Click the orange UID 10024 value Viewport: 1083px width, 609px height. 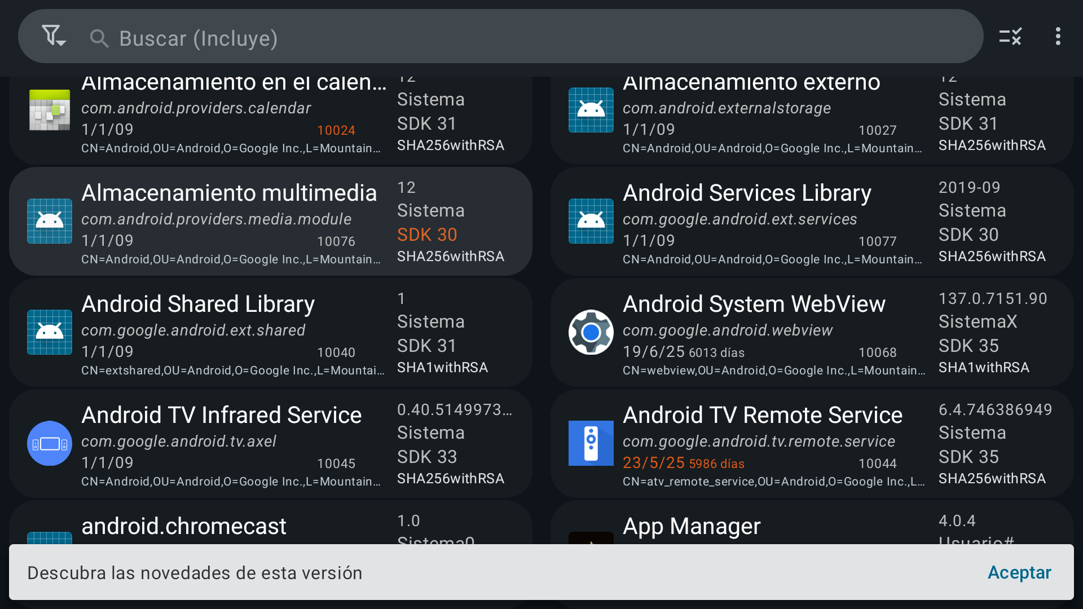(336, 130)
